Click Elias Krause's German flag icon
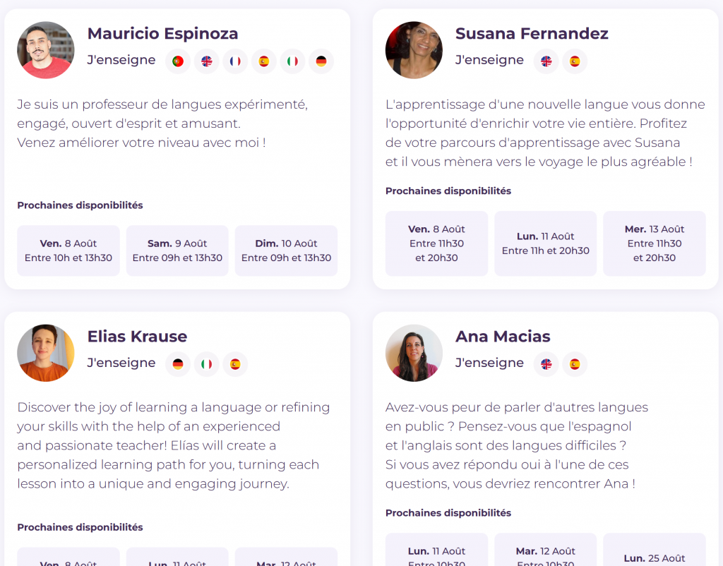Screen dimensions: 723x566 pyautogui.click(x=178, y=364)
